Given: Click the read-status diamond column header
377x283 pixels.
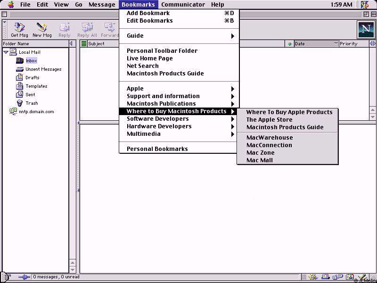Looking at the screenshot, I should (290, 44).
